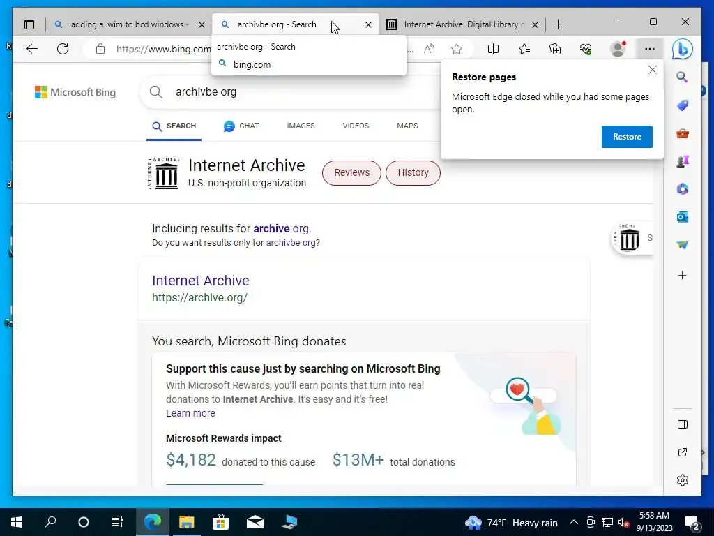The image size is (714, 536).
Task: Open Windows Start menu
Action: click(17, 522)
